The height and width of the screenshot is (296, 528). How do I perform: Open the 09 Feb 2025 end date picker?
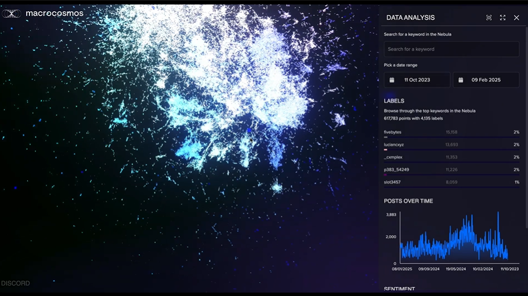coord(486,80)
